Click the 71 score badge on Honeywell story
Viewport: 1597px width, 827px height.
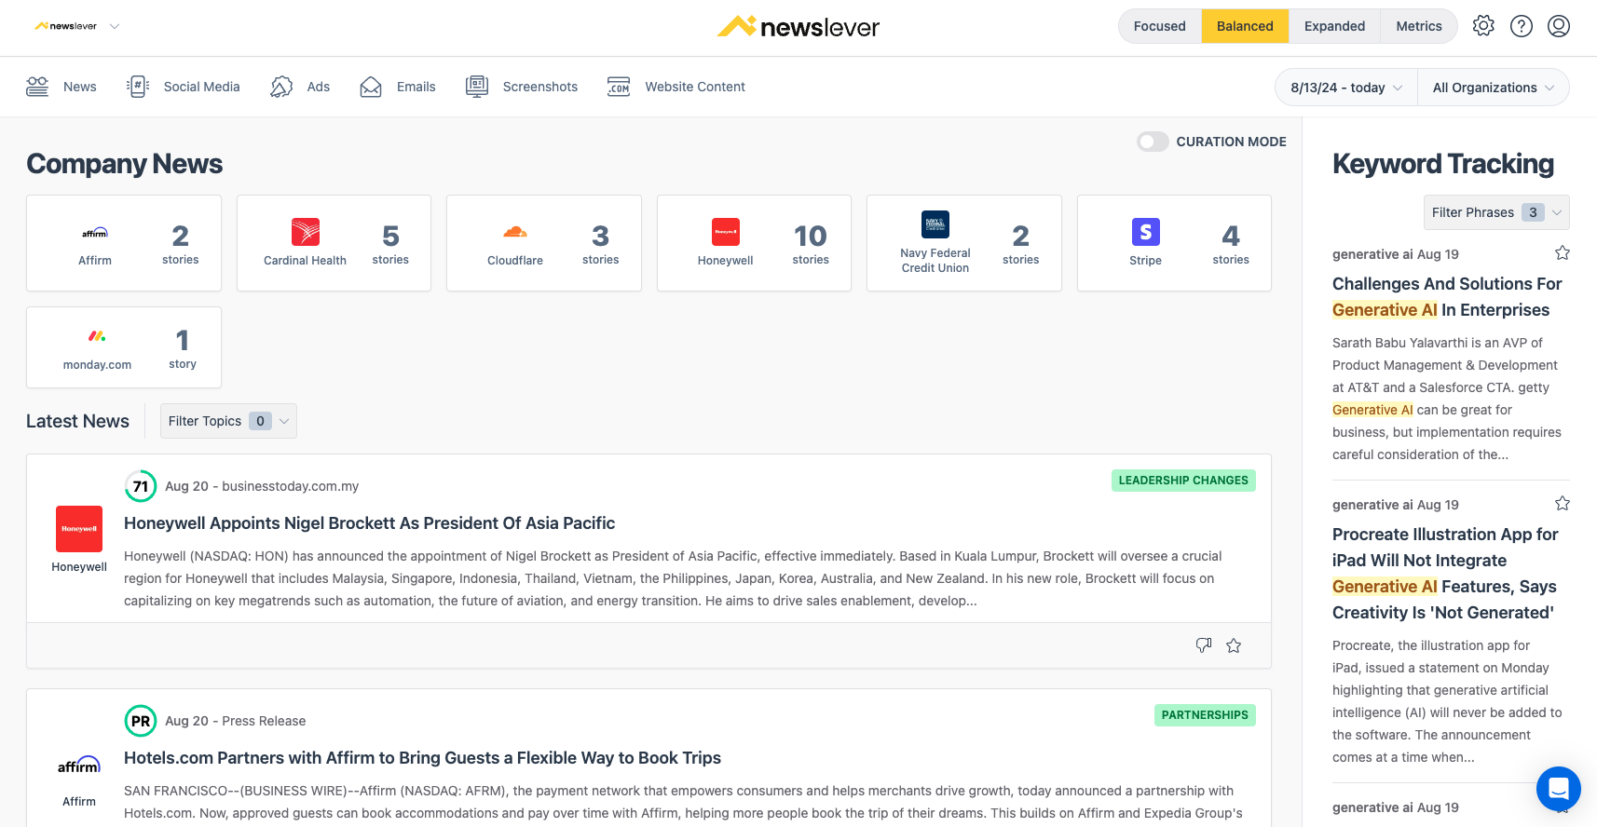click(x=141, y=486)
